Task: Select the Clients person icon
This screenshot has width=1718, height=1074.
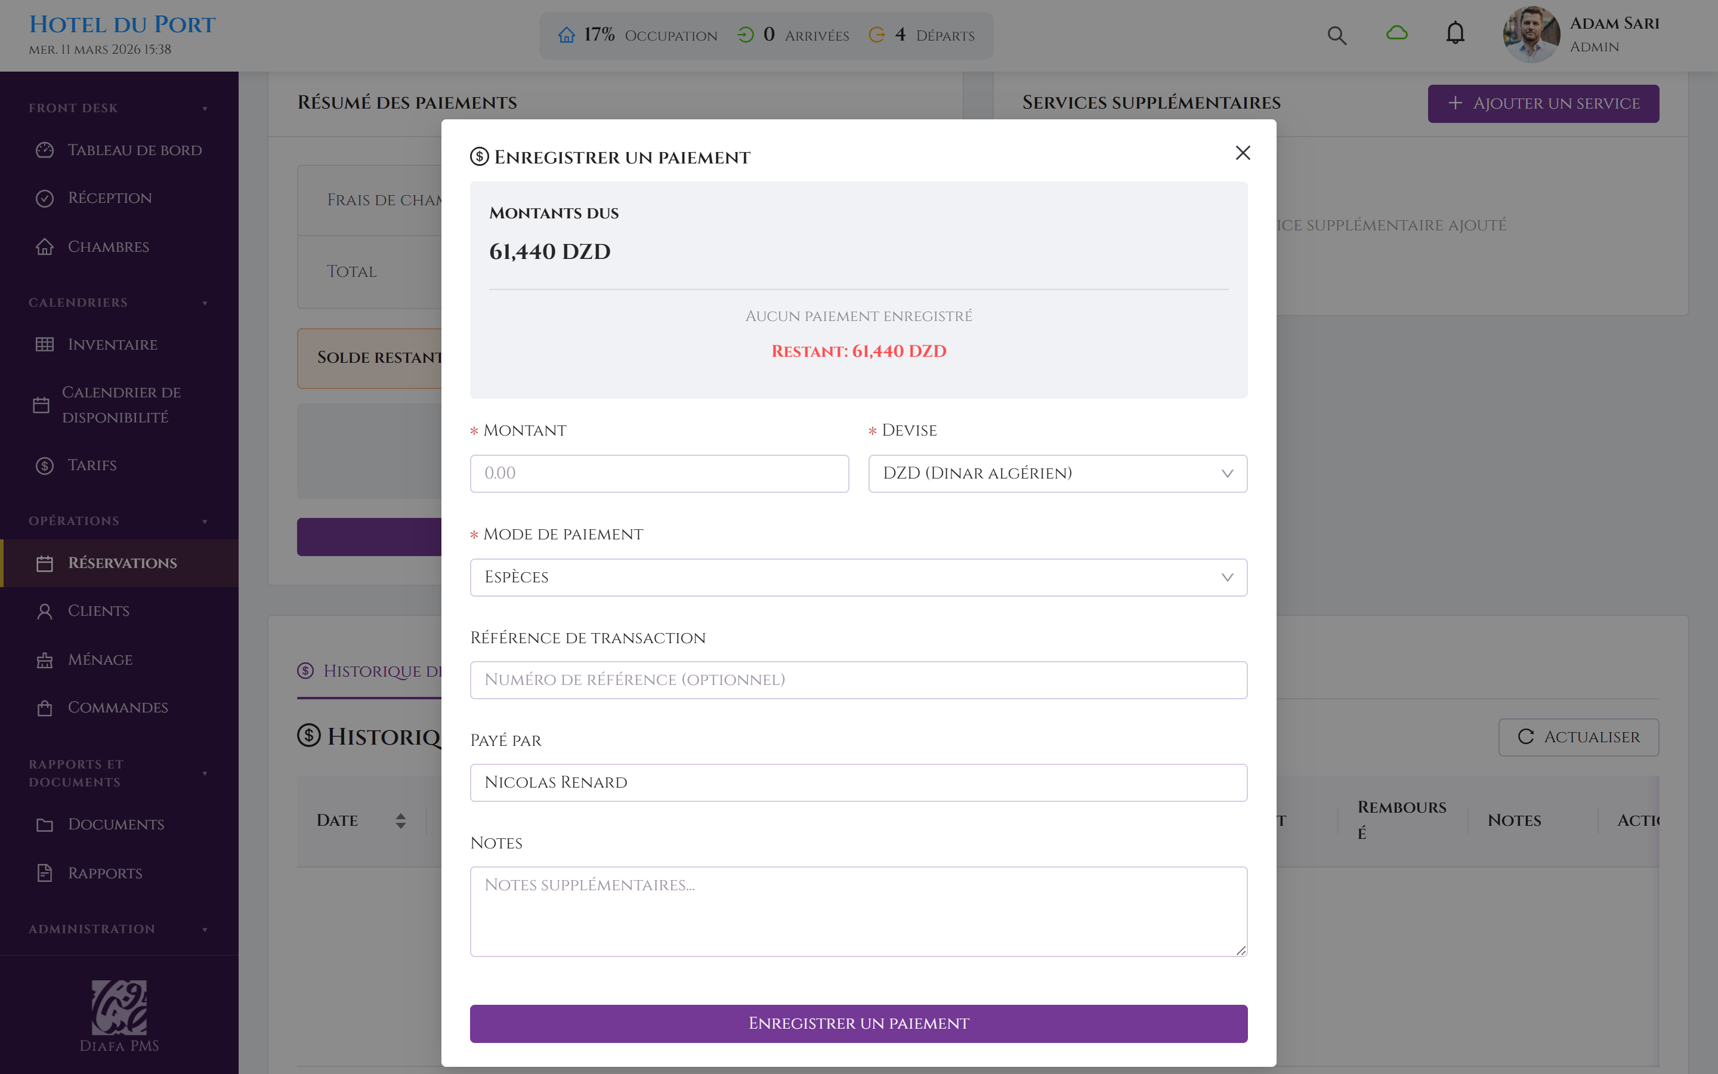Action: click(45, 611)
